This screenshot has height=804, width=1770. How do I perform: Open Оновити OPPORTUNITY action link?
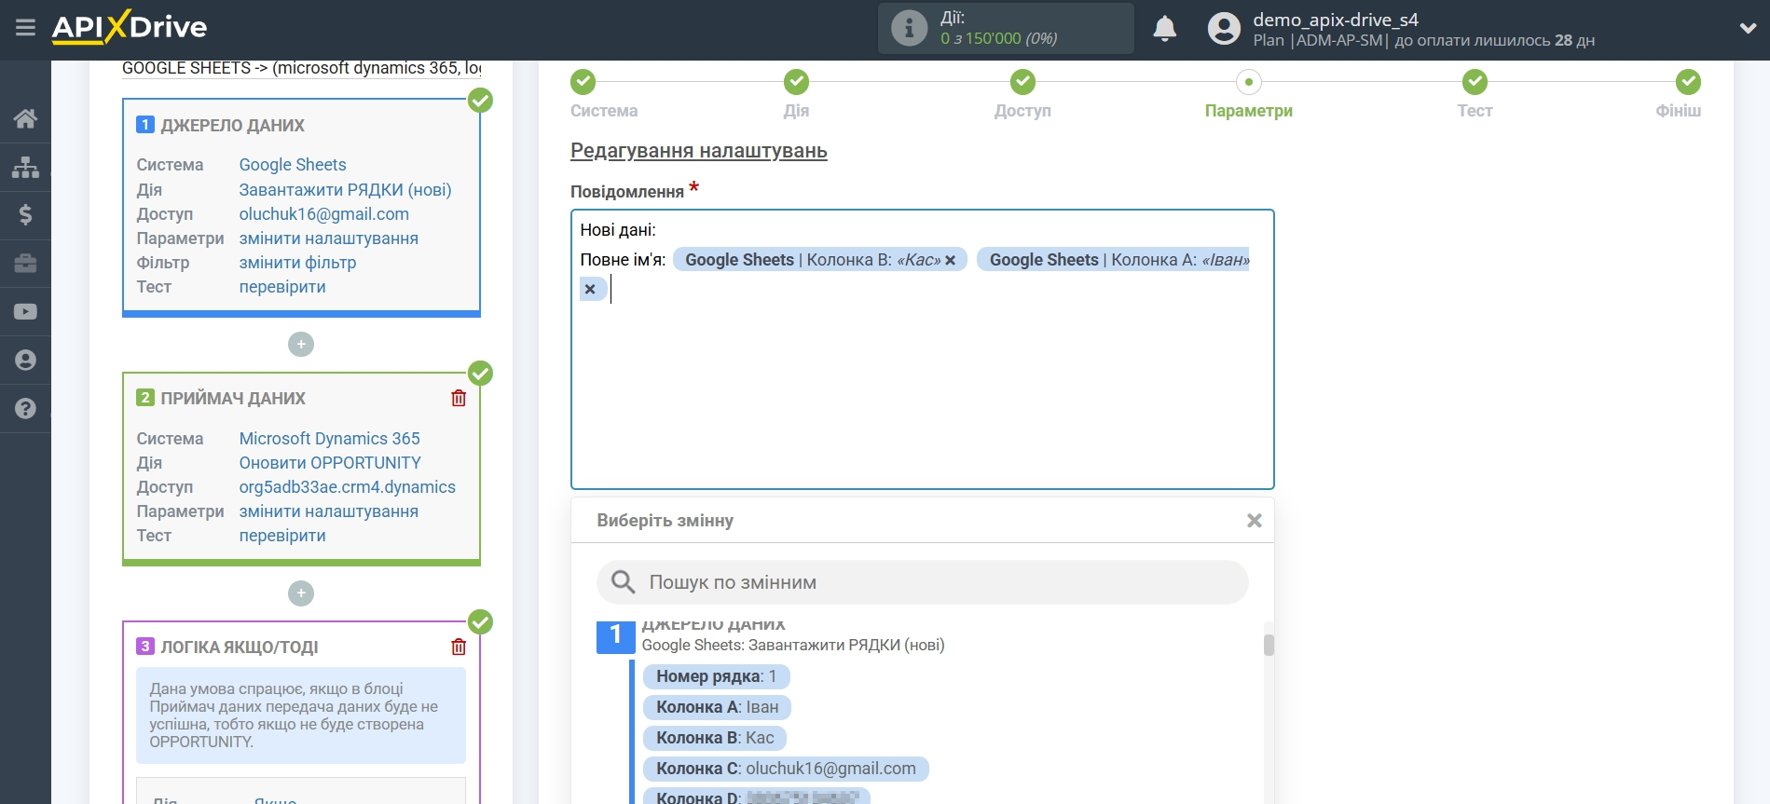(330, 462)
